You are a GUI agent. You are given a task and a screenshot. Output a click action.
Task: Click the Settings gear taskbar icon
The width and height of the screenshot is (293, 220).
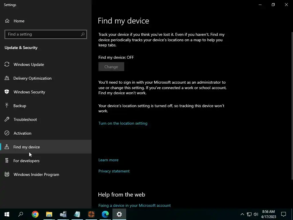[119, 214]
